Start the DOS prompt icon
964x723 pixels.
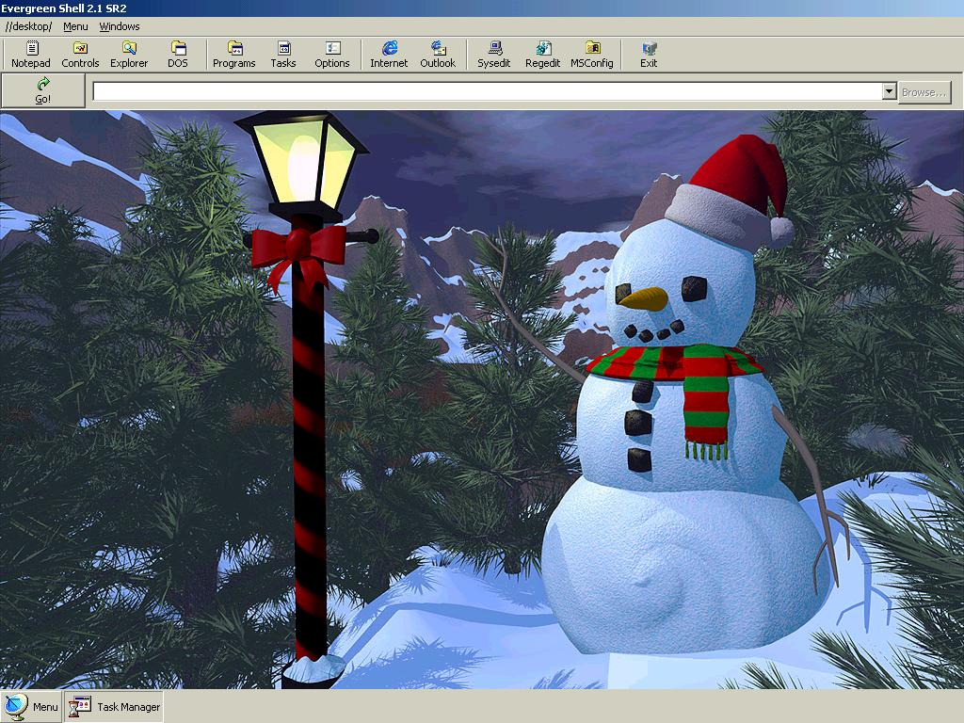(178, 55)
